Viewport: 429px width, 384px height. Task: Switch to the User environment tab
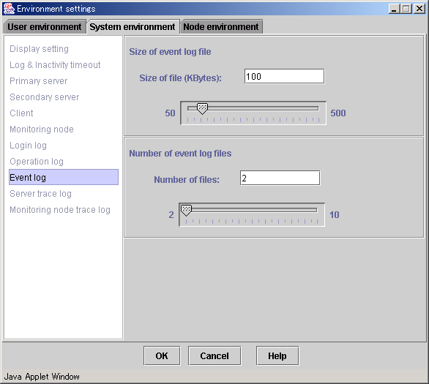point(45,27)
